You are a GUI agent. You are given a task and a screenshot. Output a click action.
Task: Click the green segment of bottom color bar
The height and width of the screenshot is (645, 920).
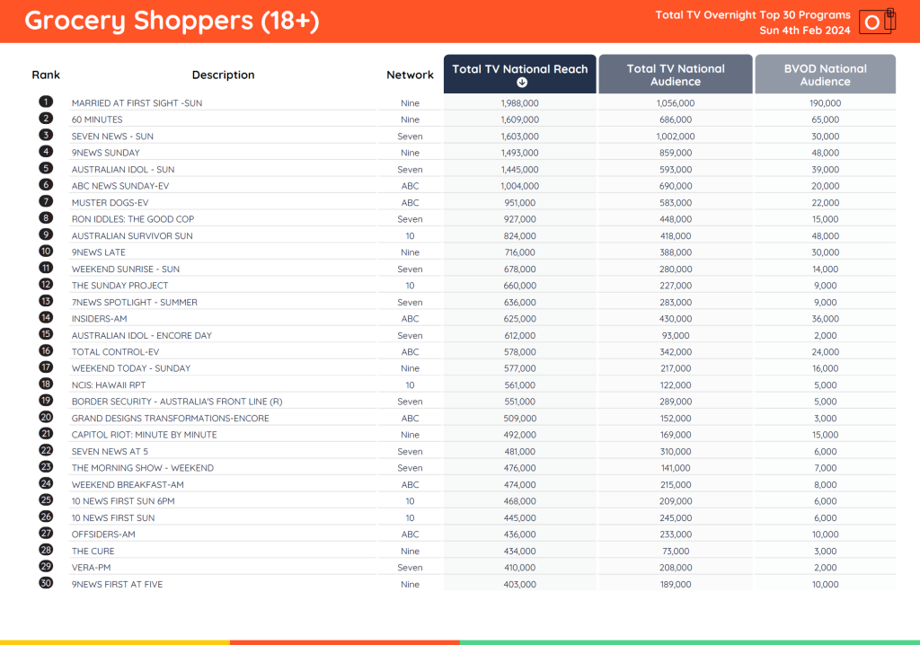(689, 641)
